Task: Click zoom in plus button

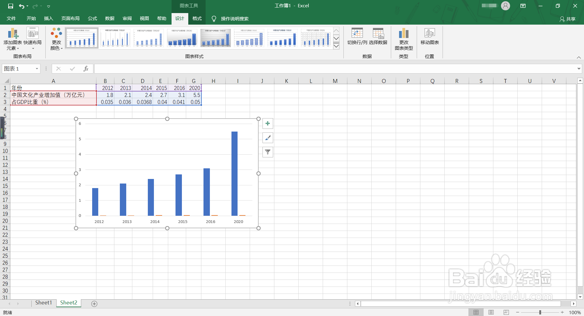Action: [562, 312]
